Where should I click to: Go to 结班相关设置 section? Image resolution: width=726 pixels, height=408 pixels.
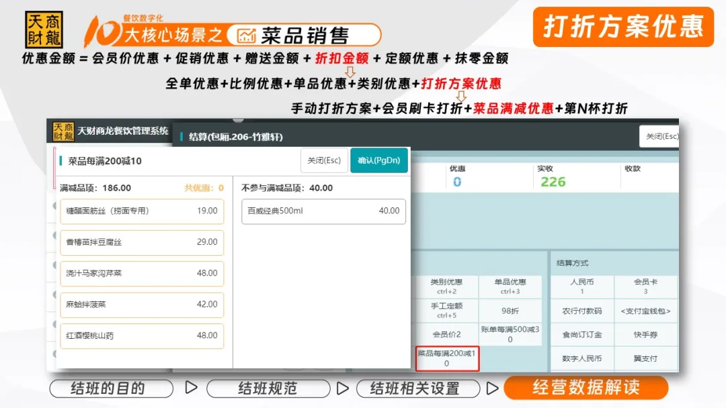[x=417, y=388]
